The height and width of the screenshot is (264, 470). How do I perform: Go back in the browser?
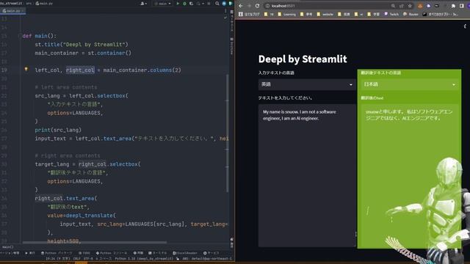(241, 6)
